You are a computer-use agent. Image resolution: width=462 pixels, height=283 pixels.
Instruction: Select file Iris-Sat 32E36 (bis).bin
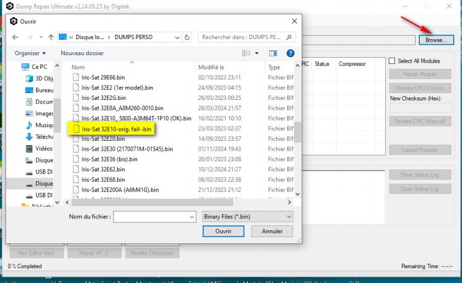pos(109,159)
